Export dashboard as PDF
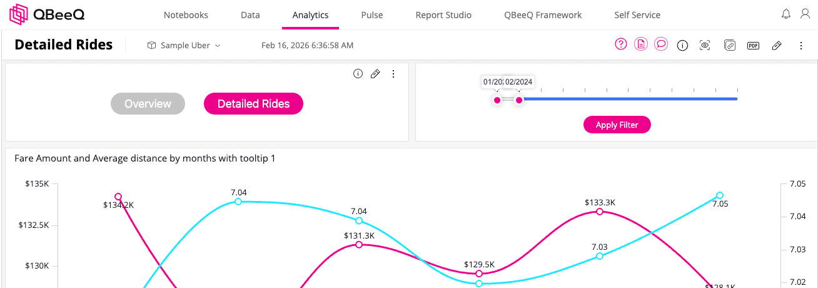Screen dimensions: 818x288 [x=754, y=45]
